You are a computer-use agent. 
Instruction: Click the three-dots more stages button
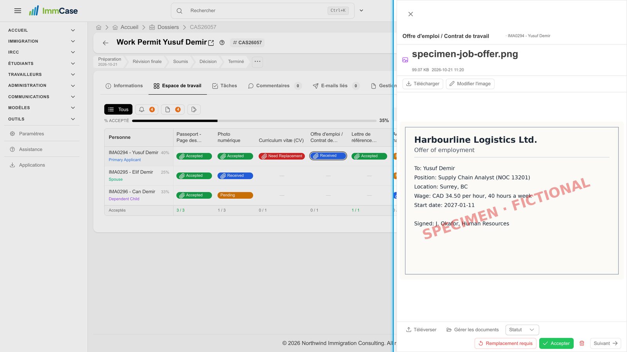257,61
